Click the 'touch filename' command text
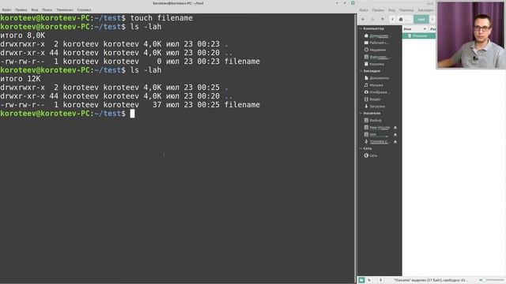506x284 pixels. pos(161,18)
